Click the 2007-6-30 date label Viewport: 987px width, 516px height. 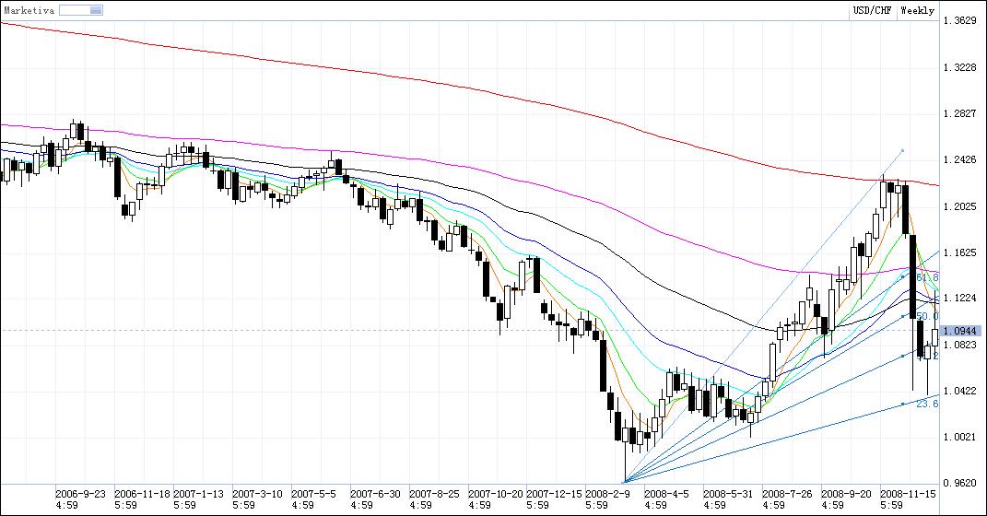375,494
